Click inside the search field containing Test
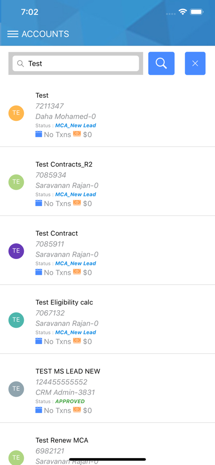215x465 pixels. pos(76,63)
